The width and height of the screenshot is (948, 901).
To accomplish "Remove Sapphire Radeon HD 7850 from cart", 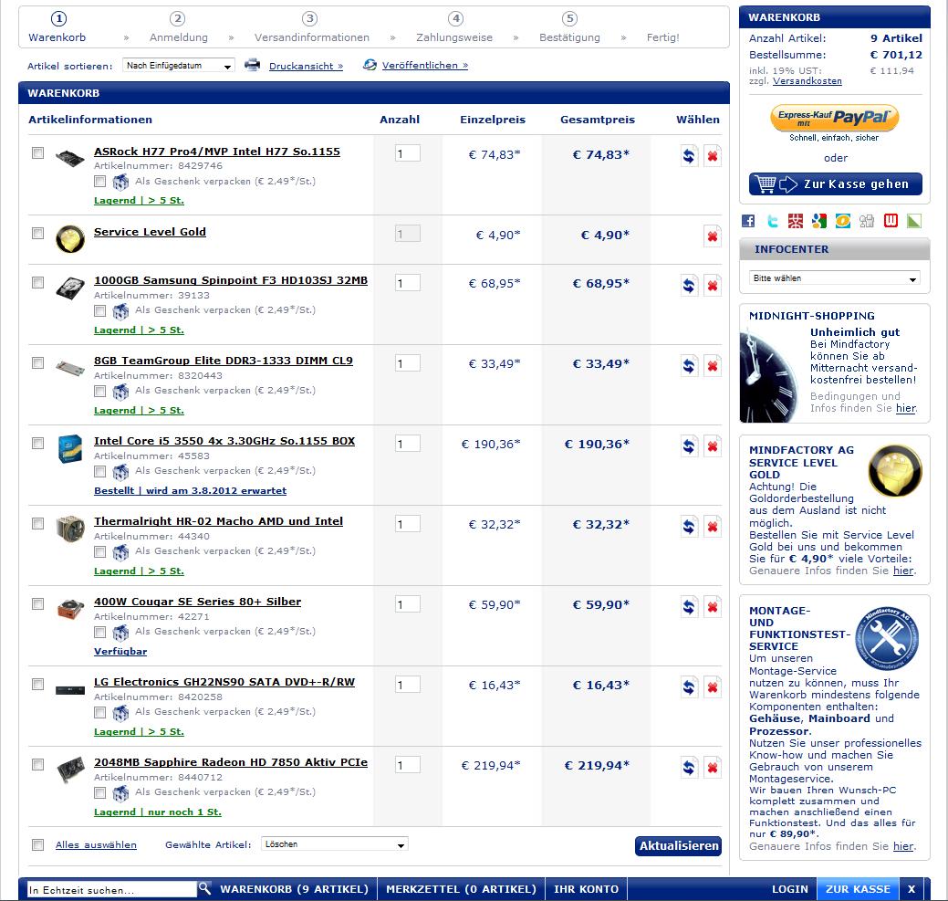I will (x=713, y=768).
